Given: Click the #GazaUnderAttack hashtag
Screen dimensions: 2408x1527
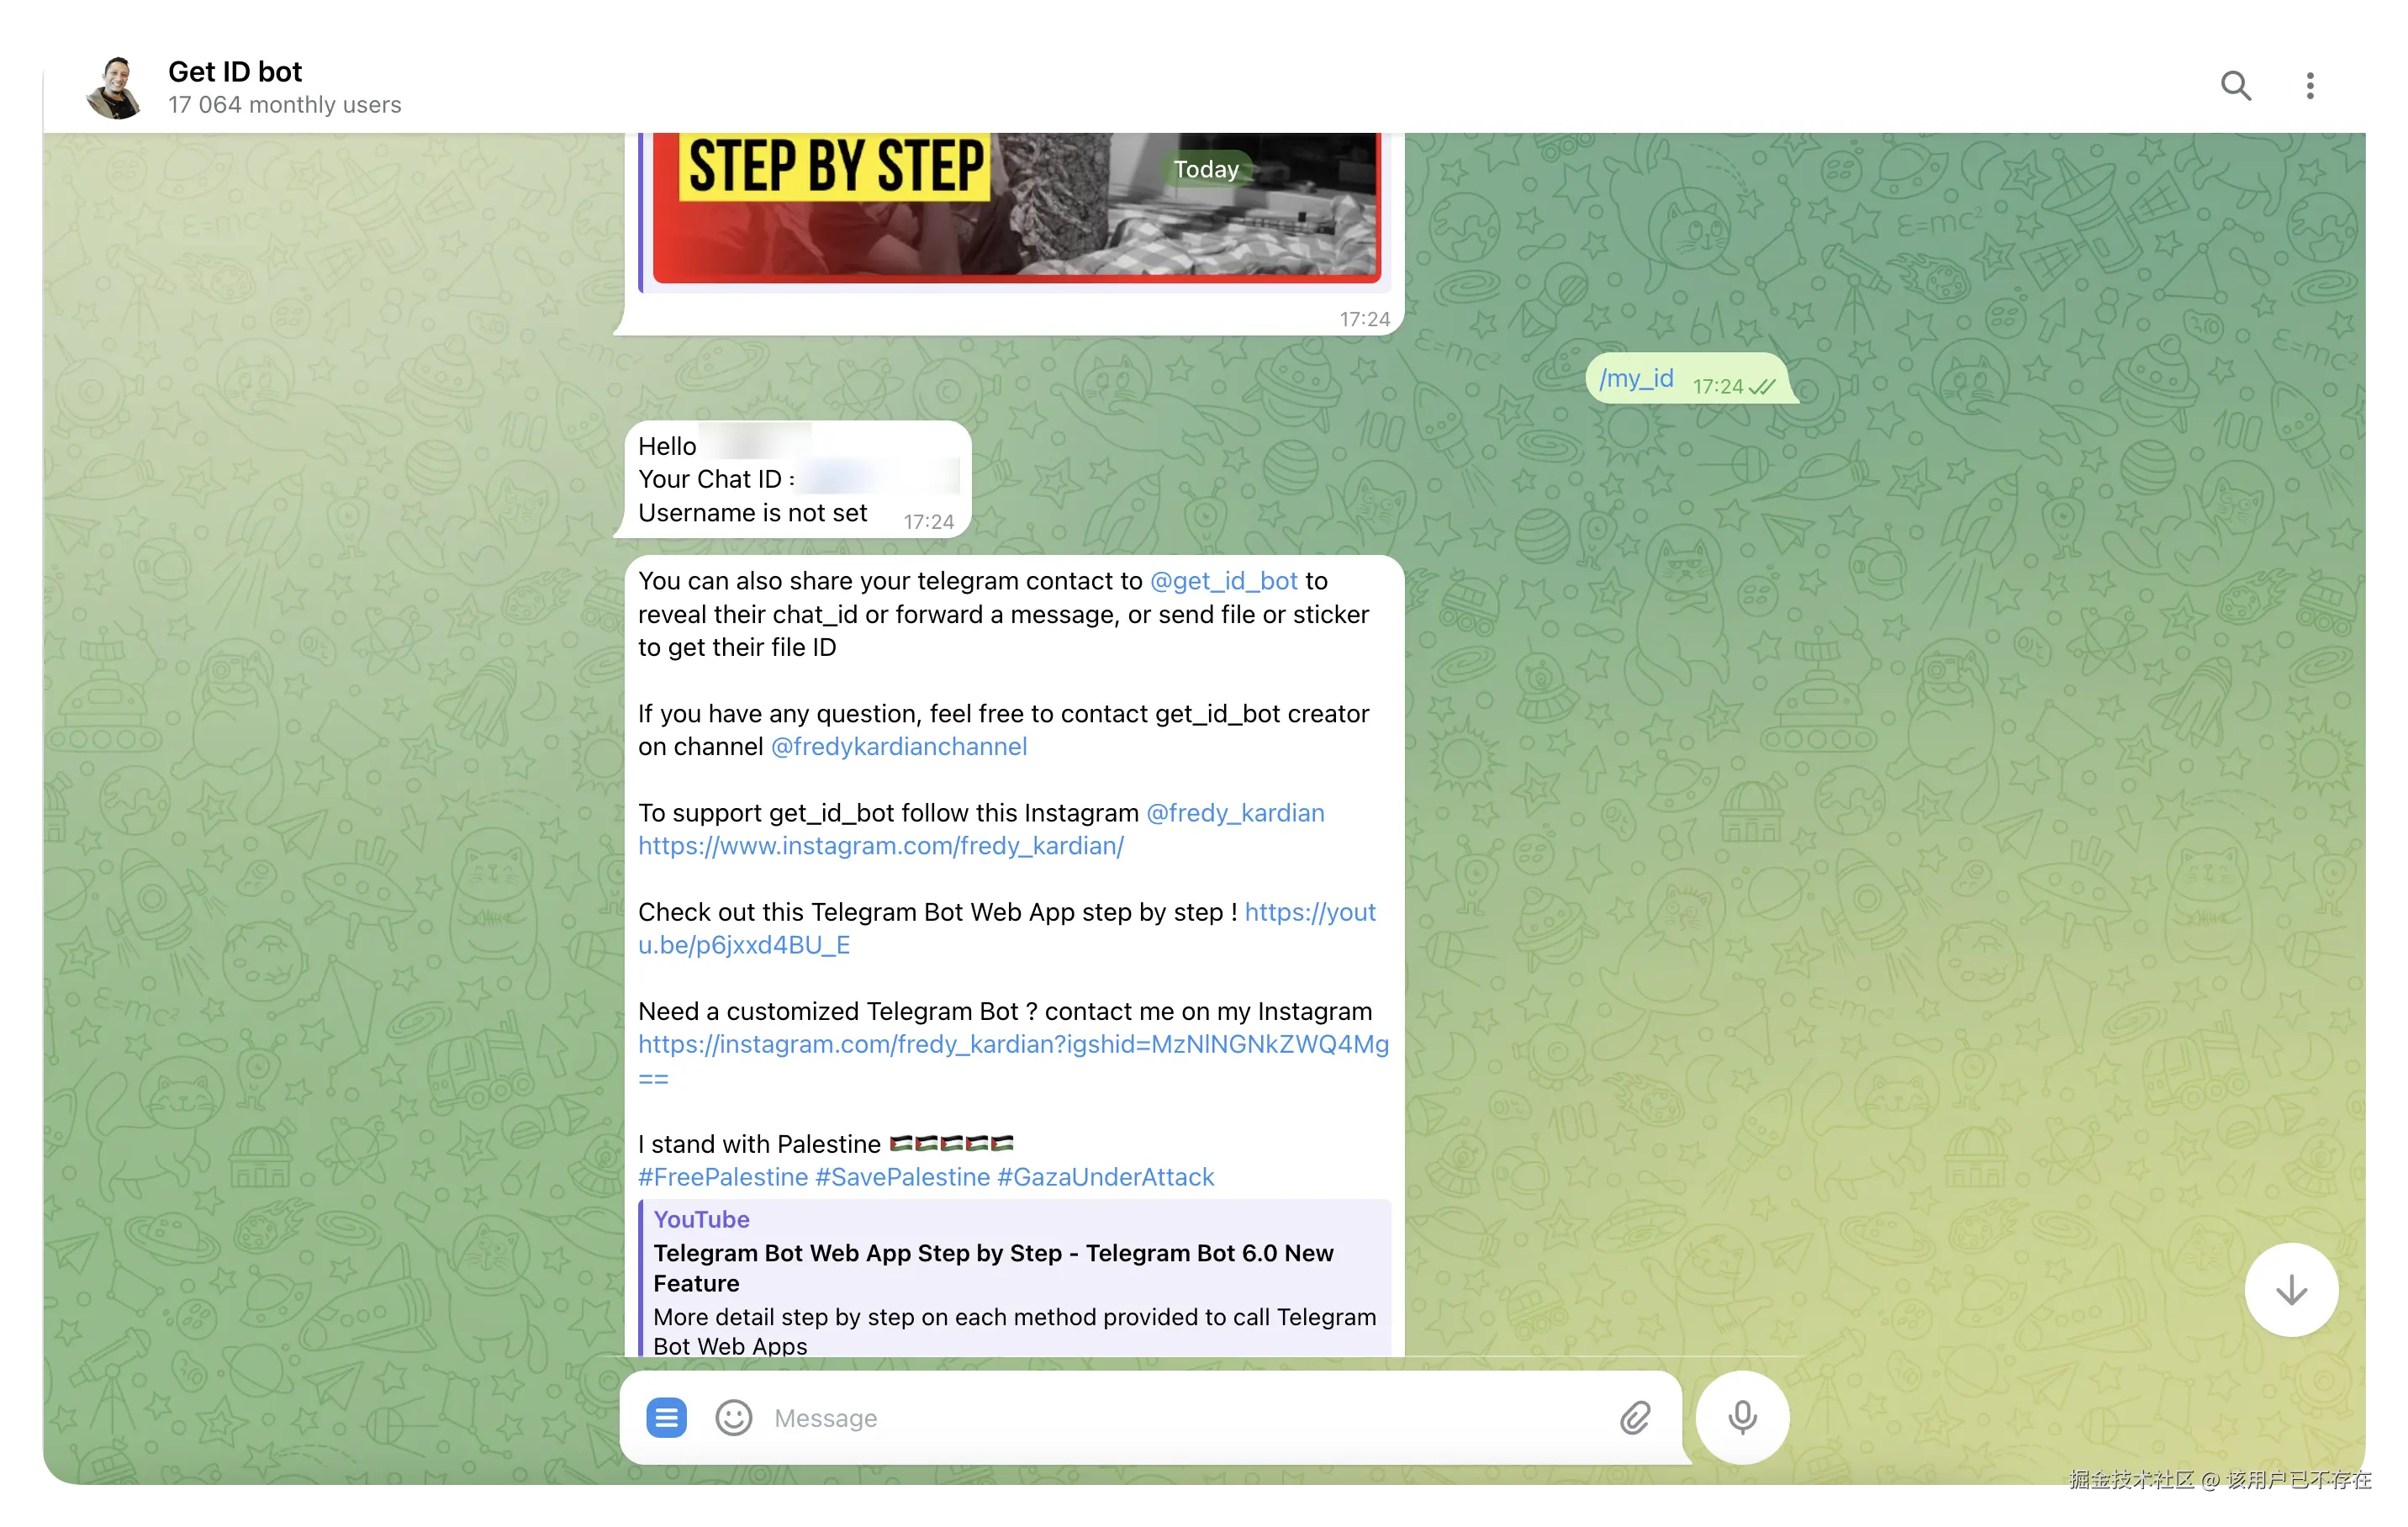Looking at the screenshot, I should 1105,1177.
